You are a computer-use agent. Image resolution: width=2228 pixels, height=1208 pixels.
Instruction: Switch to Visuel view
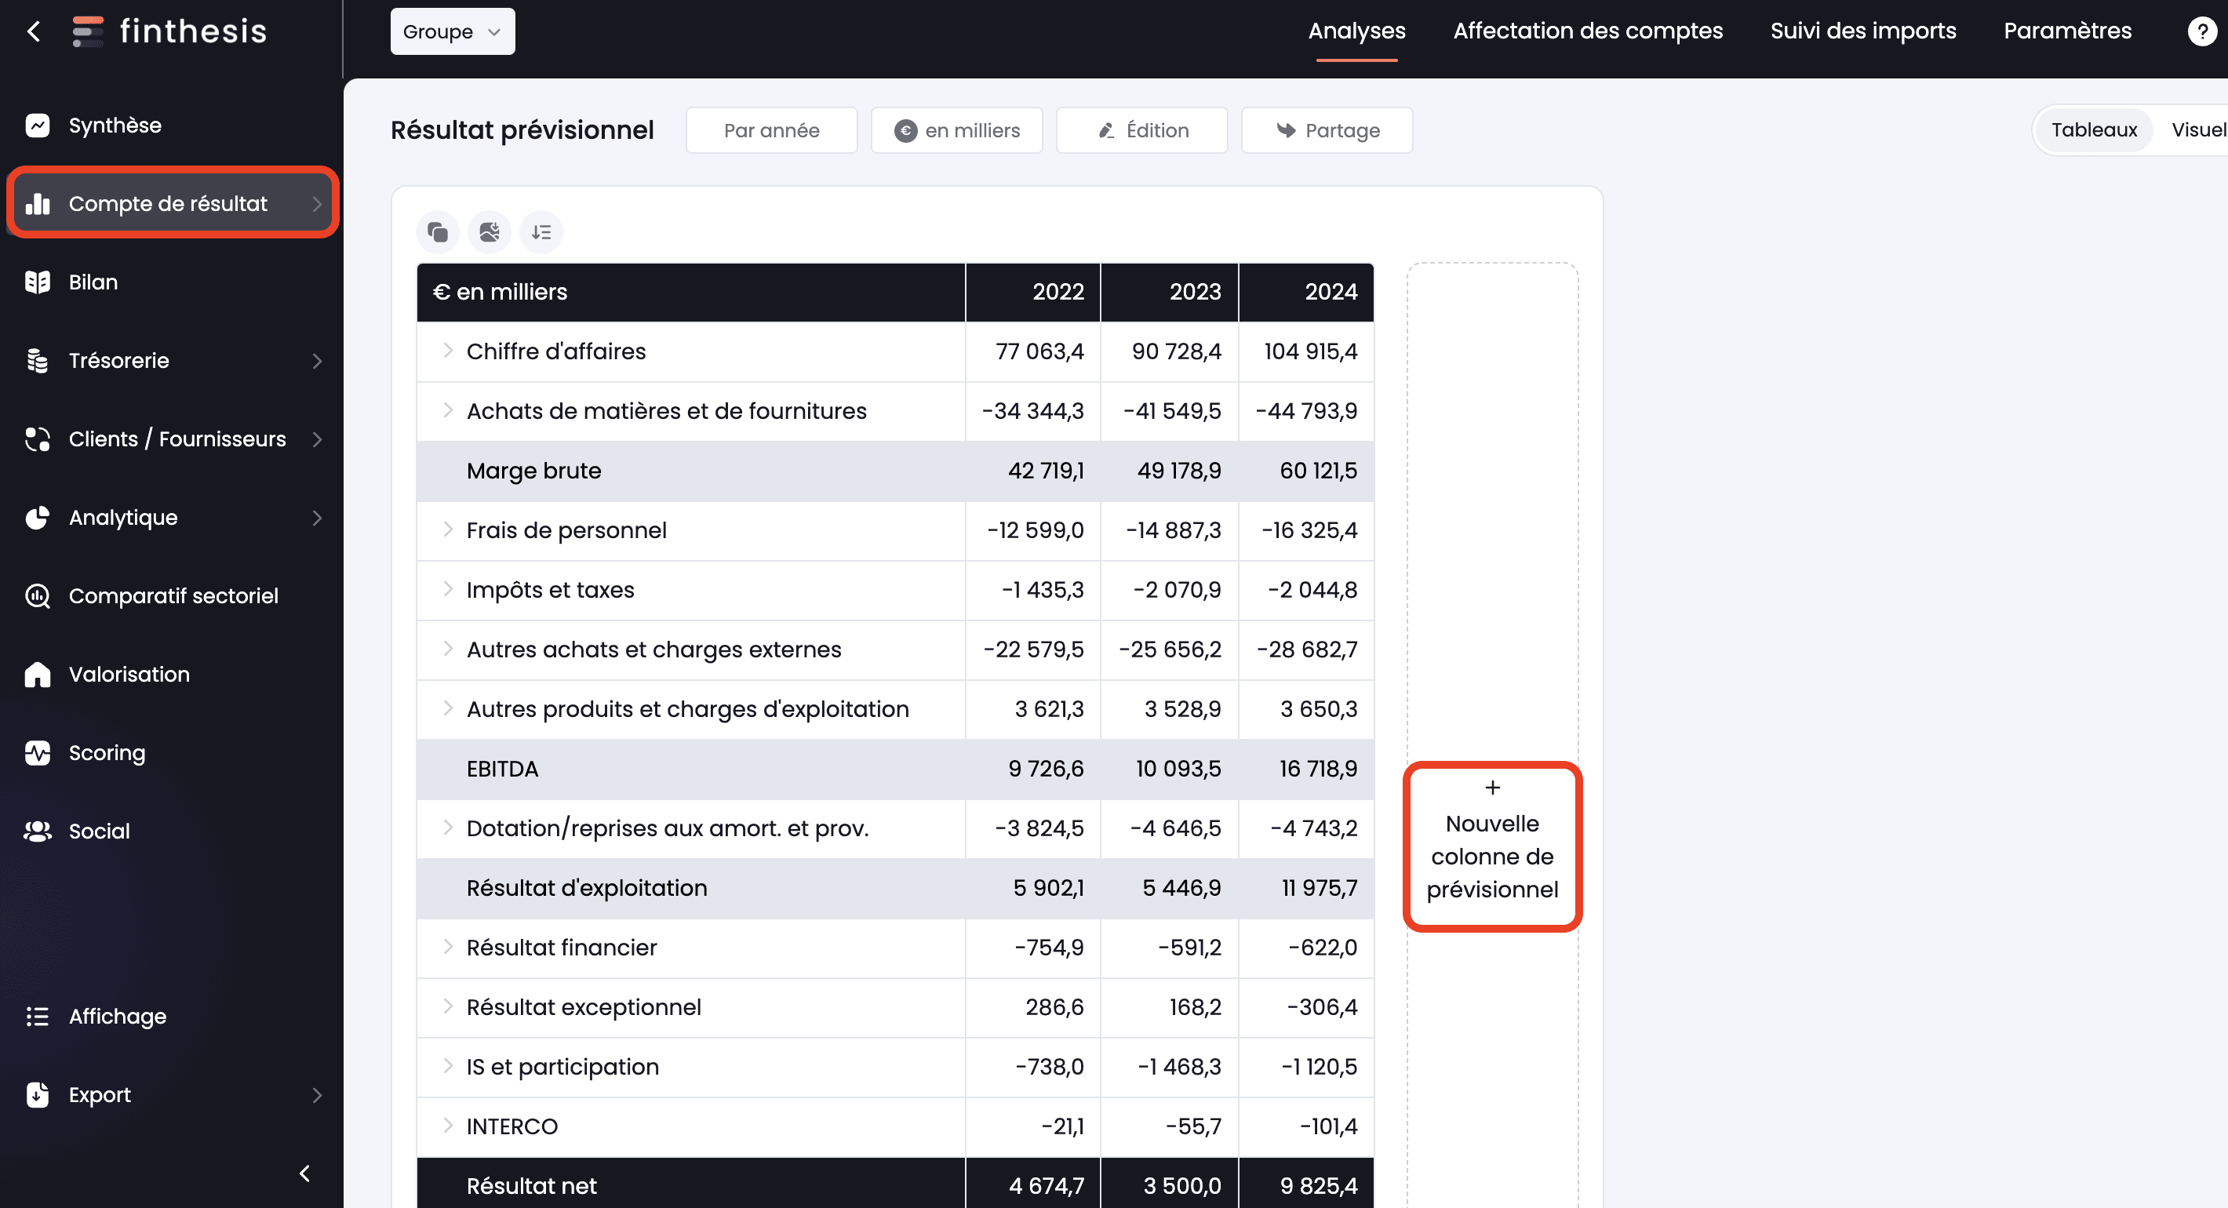point(2199,129)
